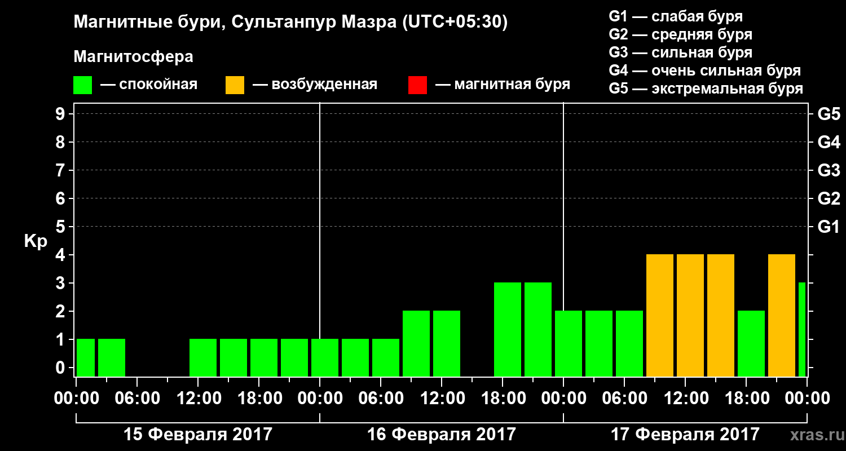The width and height of the screenshot is (846, 451).
Task: Click the green Kp 2 bar between orange bars
Action: 751,343
